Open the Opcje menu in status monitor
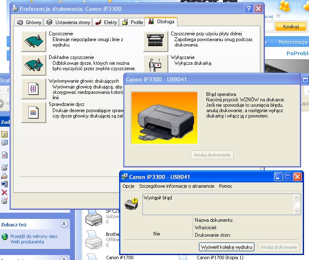The height and width of the screenshot is (260, 309). pyautogui.click(x=128, y=186)
